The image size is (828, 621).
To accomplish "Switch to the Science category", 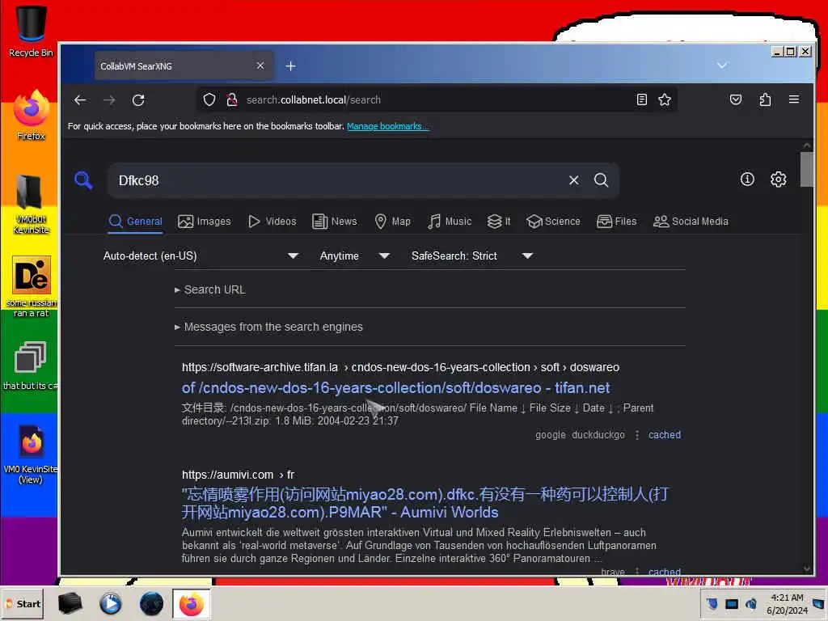I will coord(553,222).
